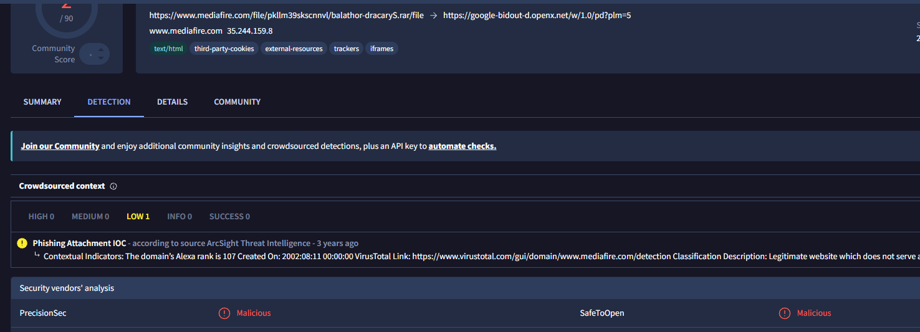
Task: Click the Crowdsourced context heading
Action: tap(62, 186)
